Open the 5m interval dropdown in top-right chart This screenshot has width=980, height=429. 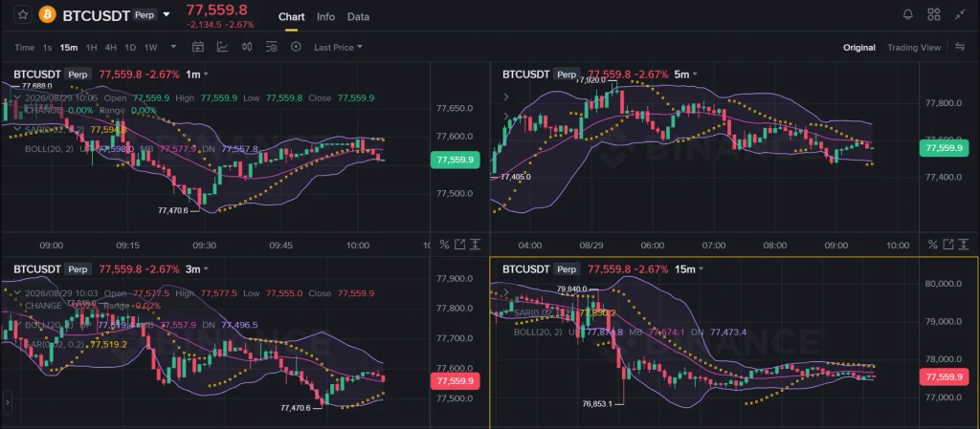click(685, 75)
